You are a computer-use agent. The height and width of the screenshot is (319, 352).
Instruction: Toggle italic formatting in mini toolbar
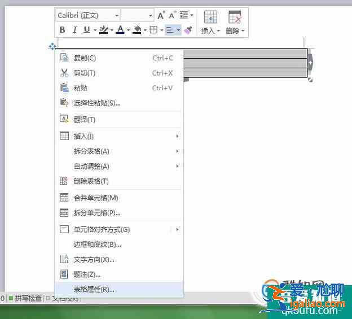[x=74, y=30]
